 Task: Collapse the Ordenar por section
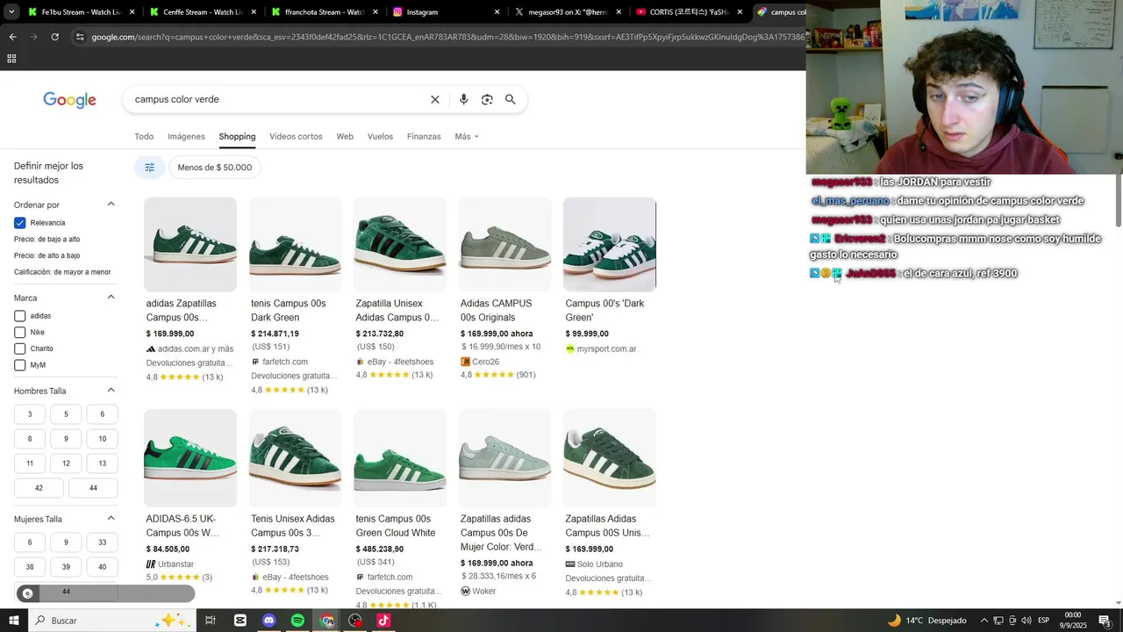[x=111, y=205]
